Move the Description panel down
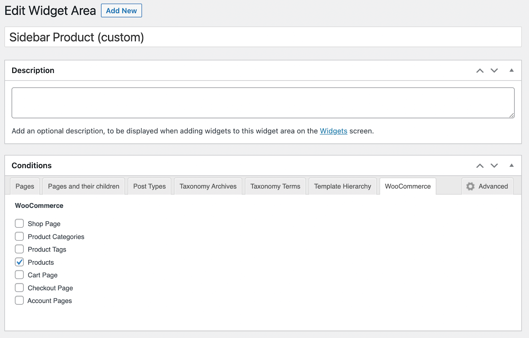The image size is (529, 338). (494, 70)
